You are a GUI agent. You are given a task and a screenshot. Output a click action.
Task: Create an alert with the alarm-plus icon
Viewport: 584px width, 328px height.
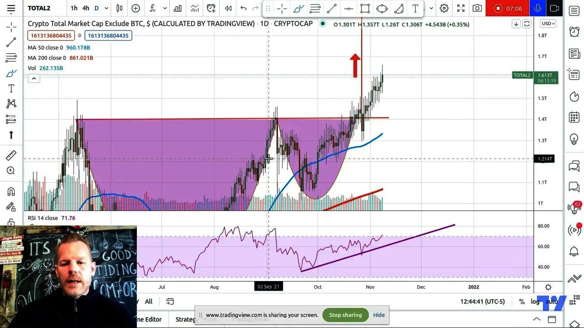click(x=211, y=8)
